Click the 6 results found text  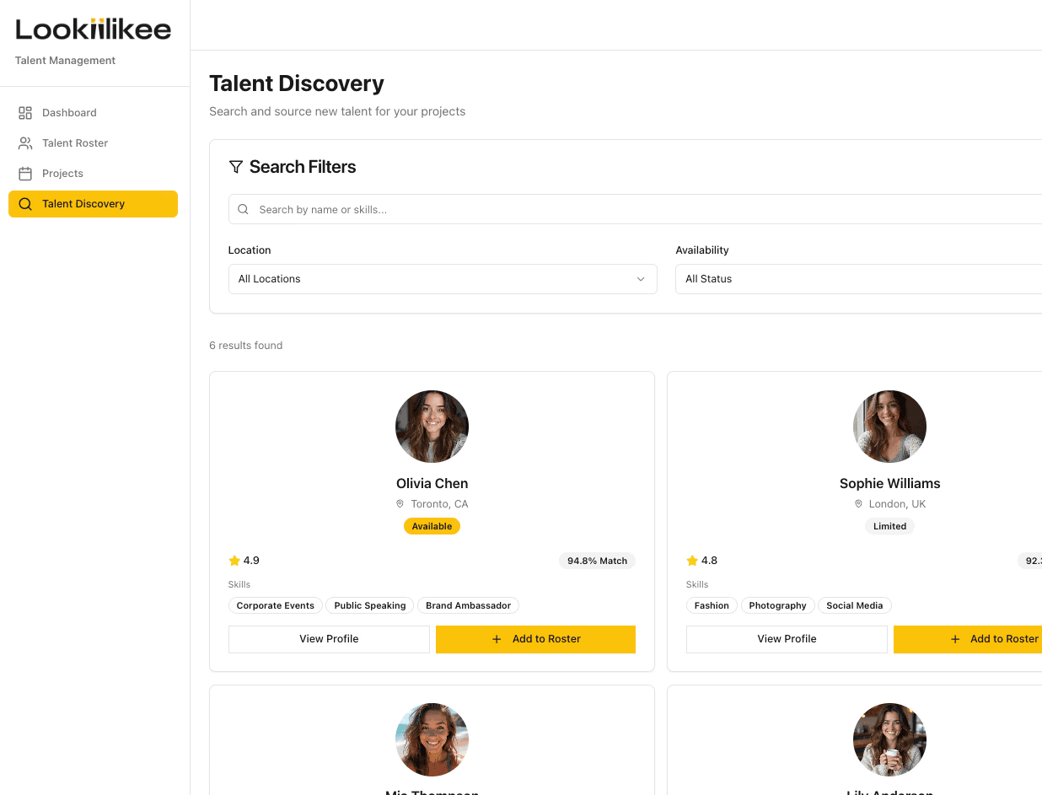point(245,345)
